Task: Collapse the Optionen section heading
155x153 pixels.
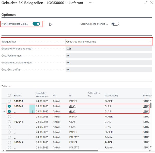Action: [8, 15]
